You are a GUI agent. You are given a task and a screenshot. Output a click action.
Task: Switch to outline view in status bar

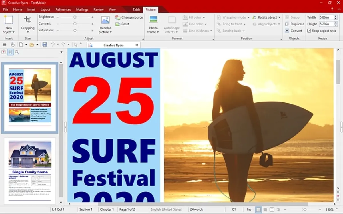[278, 209]
